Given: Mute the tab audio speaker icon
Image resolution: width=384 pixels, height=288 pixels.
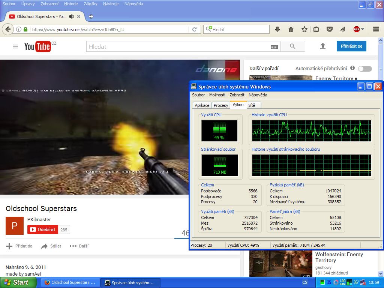Looking at the screenshot, I should 71,16.
